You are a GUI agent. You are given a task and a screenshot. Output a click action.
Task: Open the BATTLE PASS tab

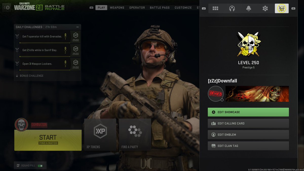coord(160,8)
